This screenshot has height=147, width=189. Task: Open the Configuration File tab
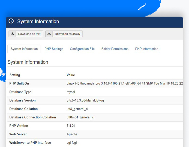tap(82, 49)
